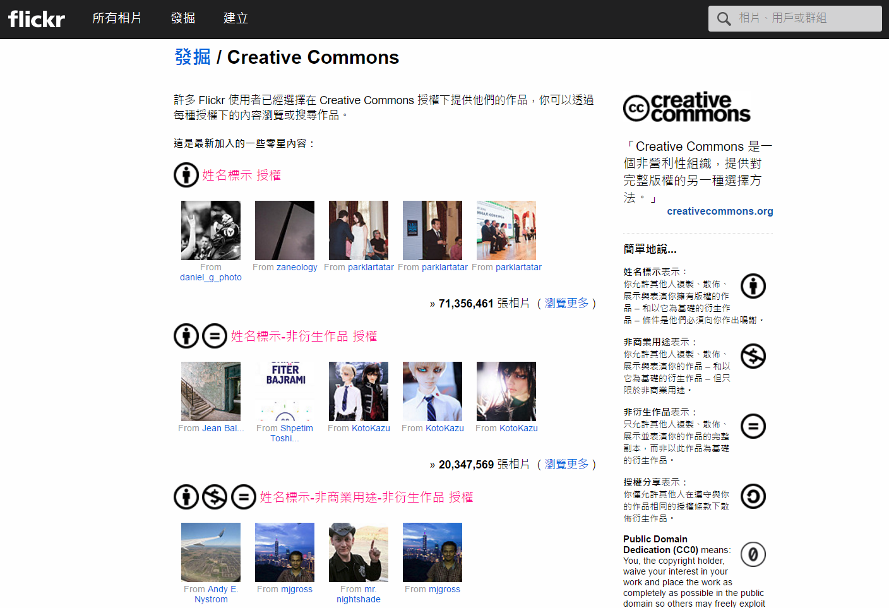Click the Public Domain Dedication (CC0) heading
The height and width of the screenshot is (608, 889).
click(660, 544)
